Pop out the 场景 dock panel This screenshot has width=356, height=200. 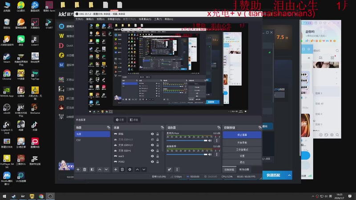[108, 128]
